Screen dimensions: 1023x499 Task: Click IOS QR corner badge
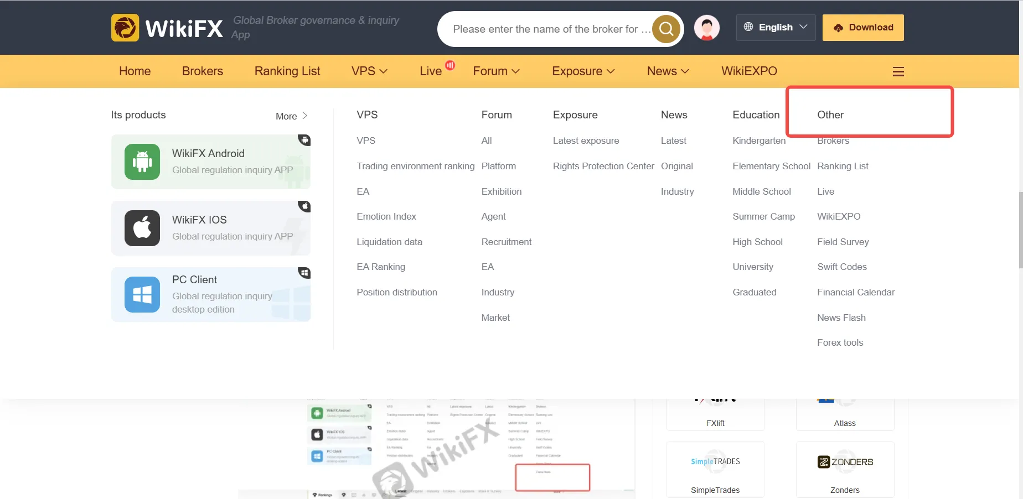pos(304,206)
